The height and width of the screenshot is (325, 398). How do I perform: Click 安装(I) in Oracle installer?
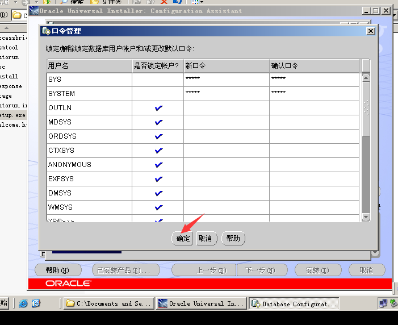coord(318,270)
